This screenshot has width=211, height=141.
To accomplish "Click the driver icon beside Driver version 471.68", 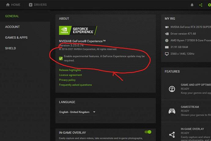I will click(x=167, y=34).
